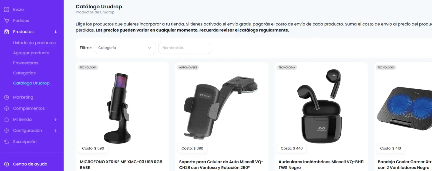The image size is (432, 171).
Task: Focus the Nombre/sku search field
Action: pos(184,48)
